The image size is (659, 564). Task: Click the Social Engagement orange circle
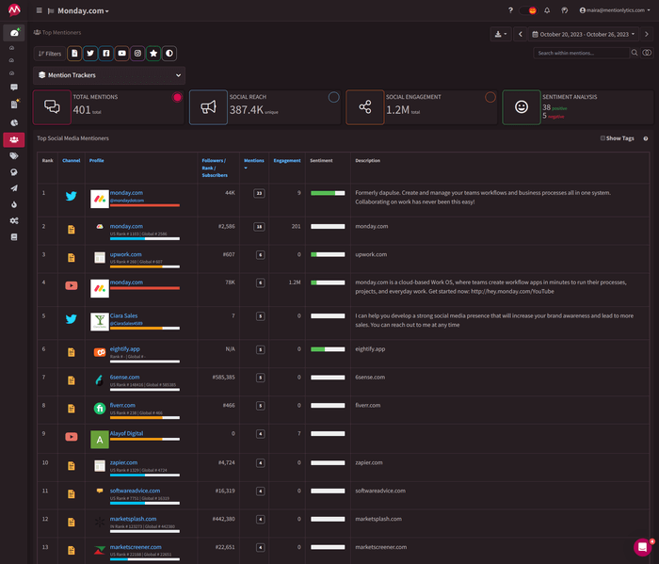(x=490, y=98)
